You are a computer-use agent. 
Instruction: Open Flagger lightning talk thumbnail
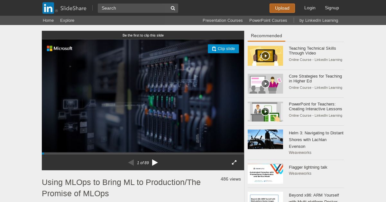(265, 174)
